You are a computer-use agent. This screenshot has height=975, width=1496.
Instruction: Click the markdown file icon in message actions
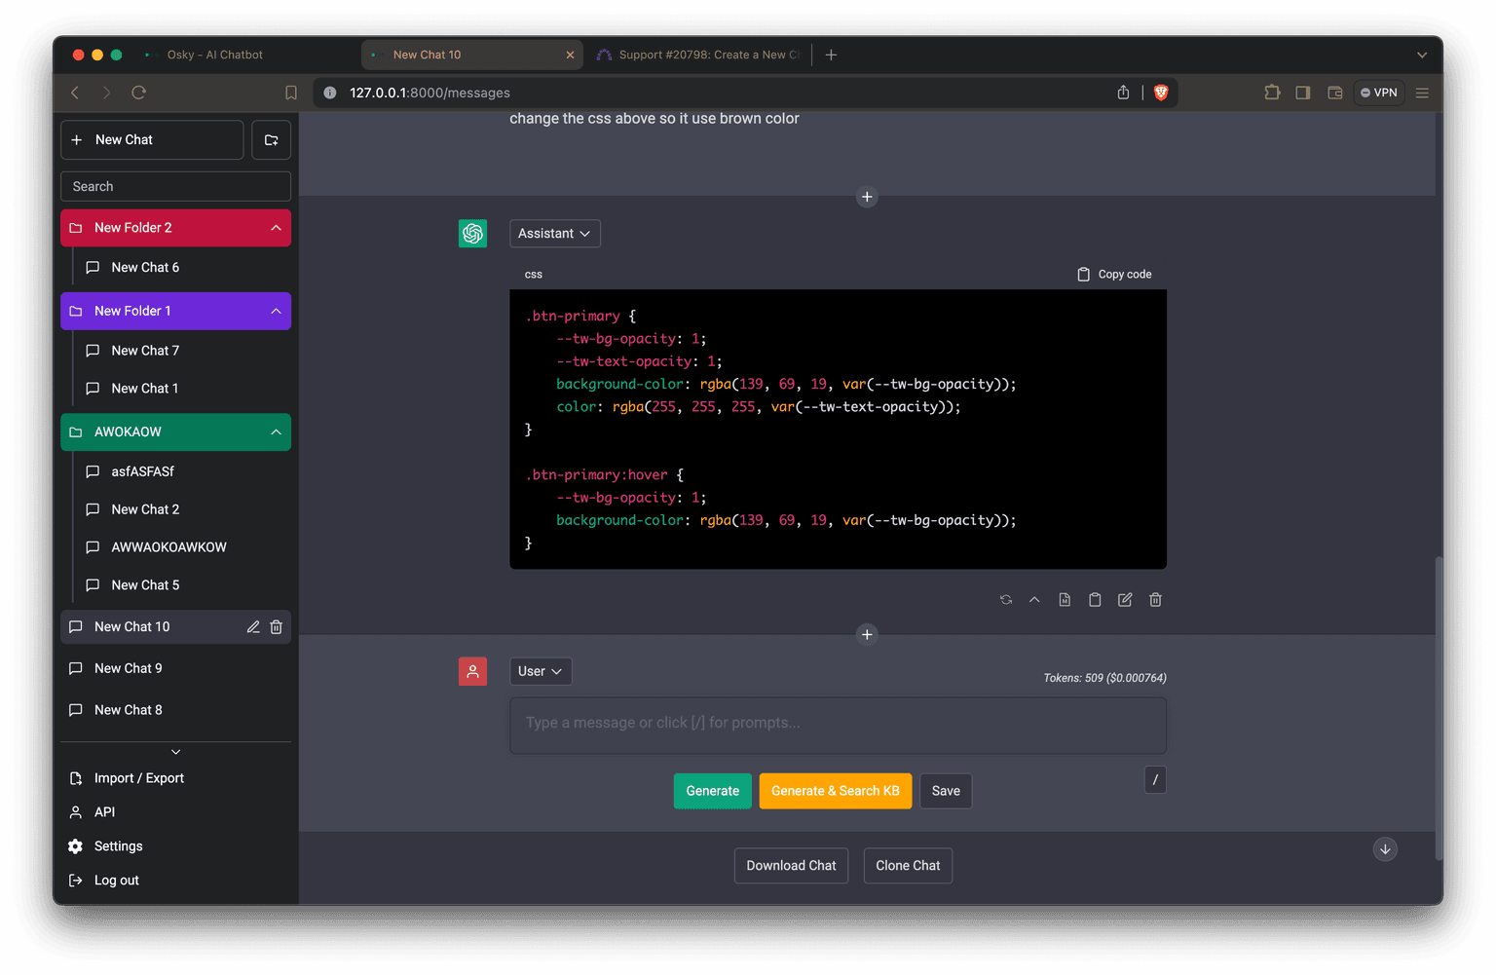coord(1065,599)
